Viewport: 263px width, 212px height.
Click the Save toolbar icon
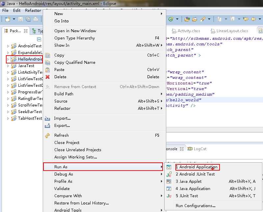[20, 19]
